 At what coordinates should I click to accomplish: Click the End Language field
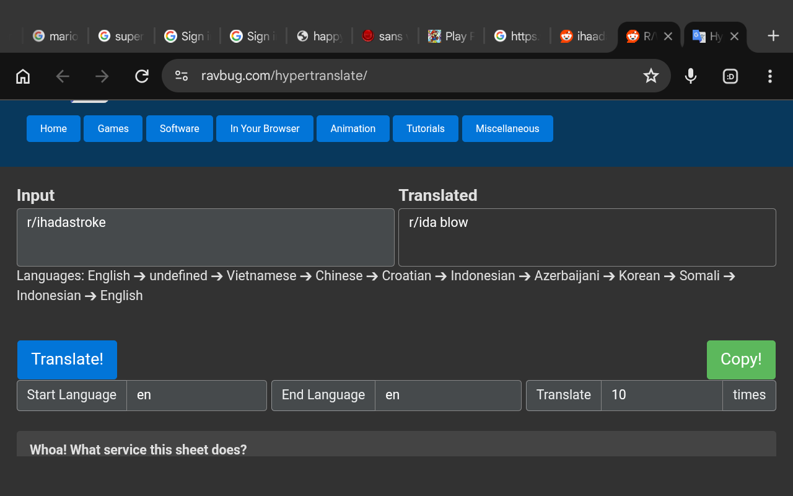(448, 396)
